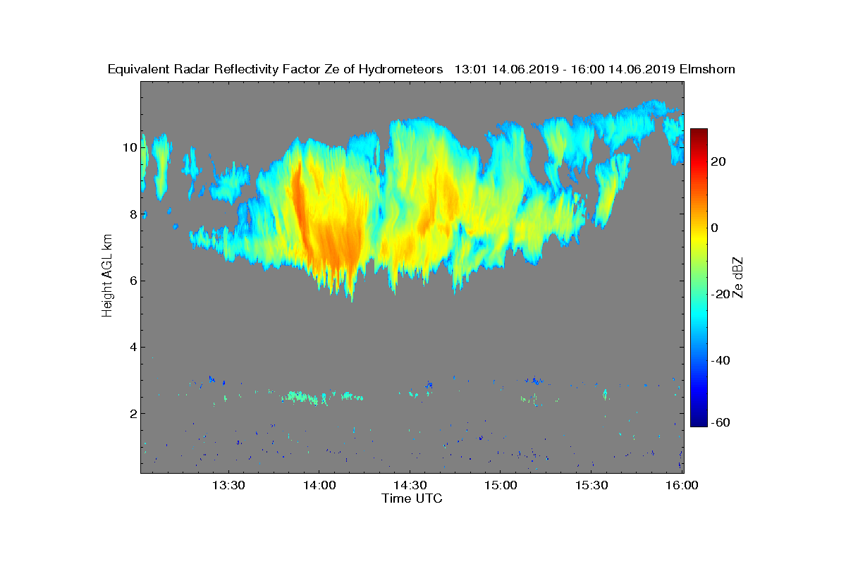Click the colorbar value -20 label
846x564 pixels.
point(719,294)
